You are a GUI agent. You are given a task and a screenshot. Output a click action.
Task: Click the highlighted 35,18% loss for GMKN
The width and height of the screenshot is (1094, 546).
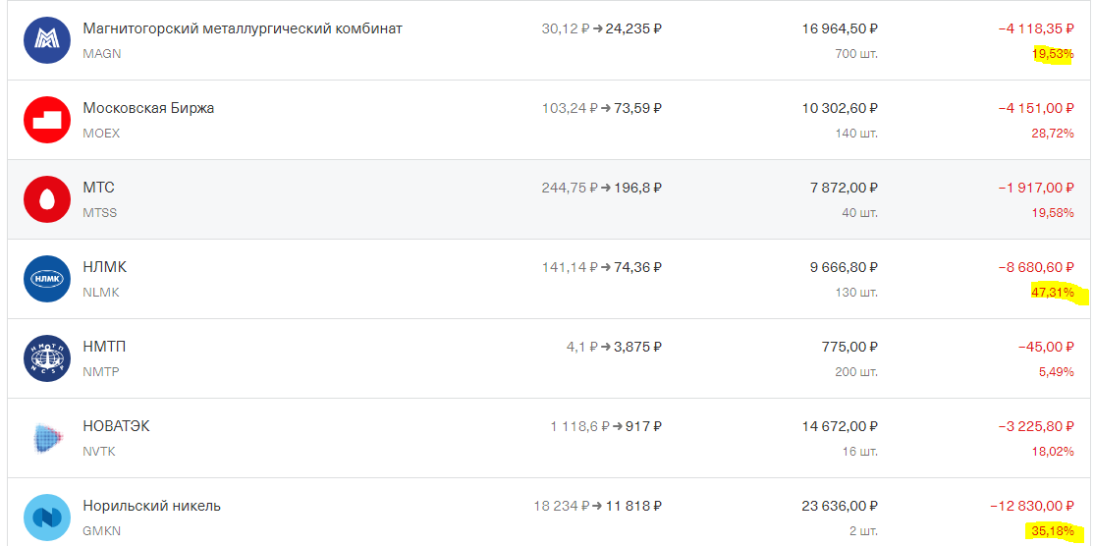1053,531
